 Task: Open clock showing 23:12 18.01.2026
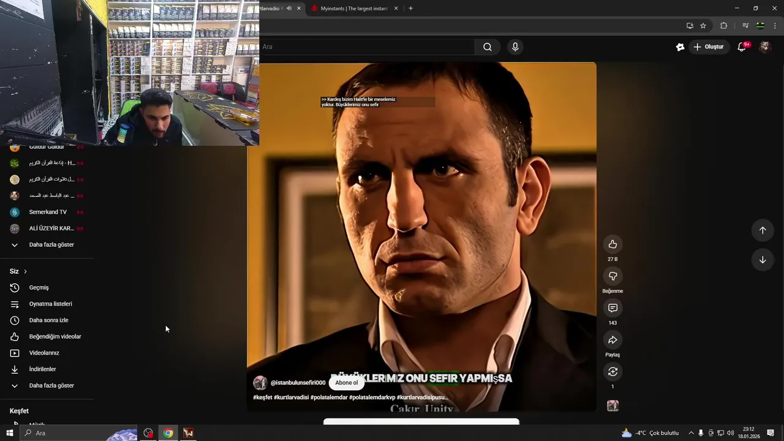click(x=748, y=433)
